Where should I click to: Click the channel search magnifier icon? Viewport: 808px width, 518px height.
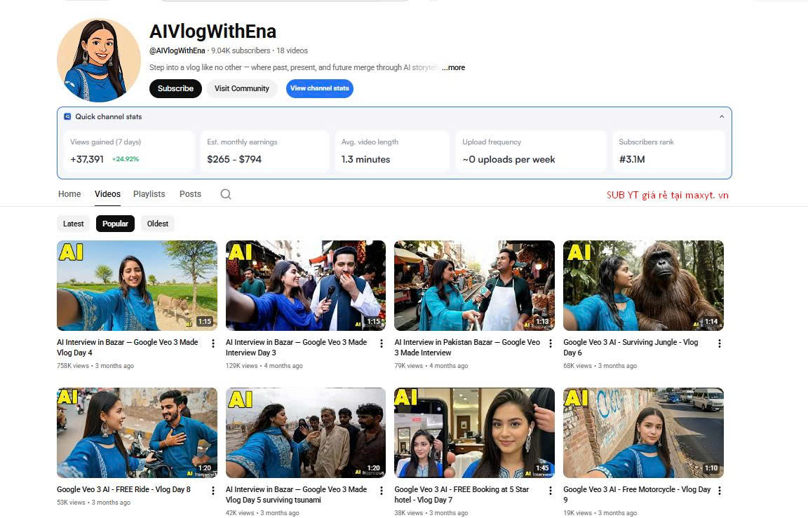(225, 194)
